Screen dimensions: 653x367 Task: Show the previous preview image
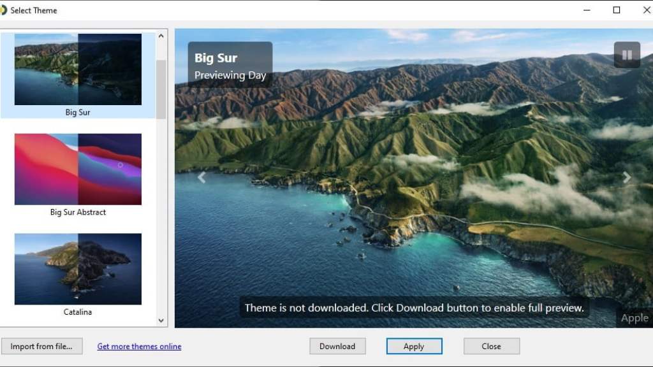coord(202,177)
